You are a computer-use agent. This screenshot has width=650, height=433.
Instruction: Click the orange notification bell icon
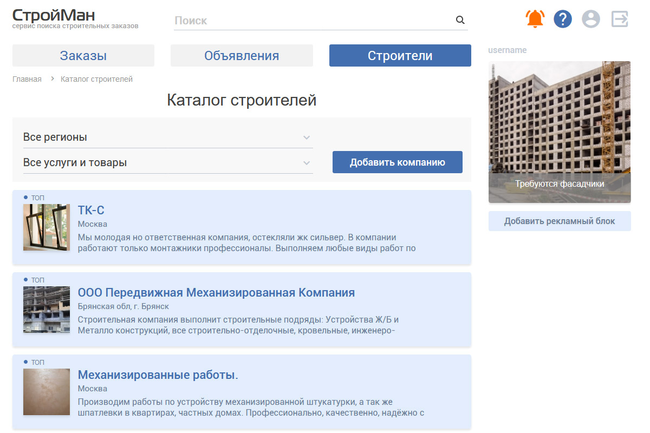(535, 19)
